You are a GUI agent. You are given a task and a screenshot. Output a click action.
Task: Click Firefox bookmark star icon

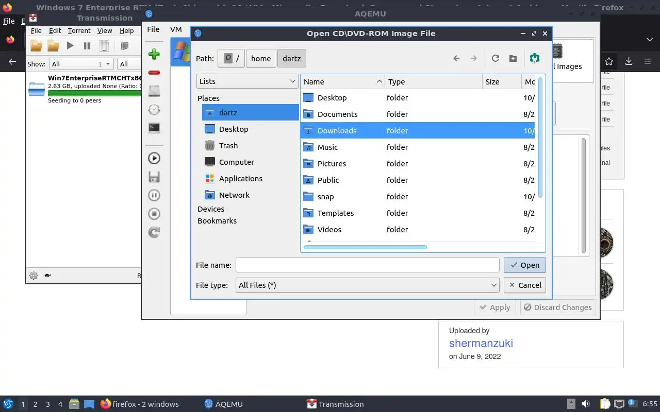pyautogui.click(x=609, y=61)
